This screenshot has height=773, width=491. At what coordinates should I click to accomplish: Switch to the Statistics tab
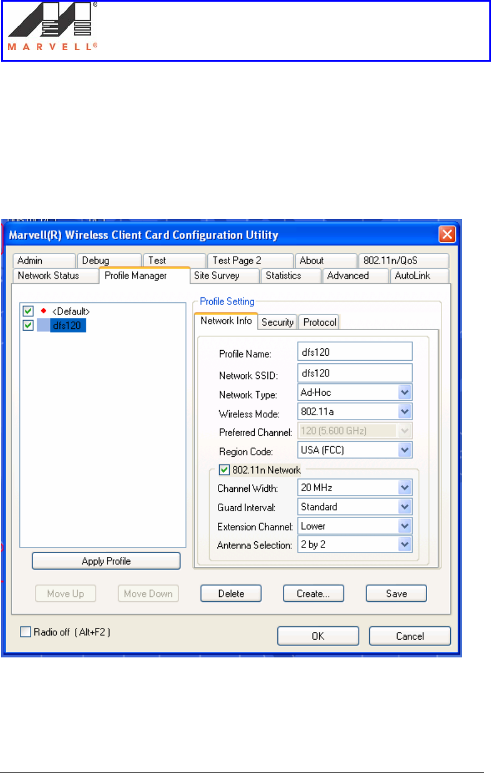click(x=291, y=276)
